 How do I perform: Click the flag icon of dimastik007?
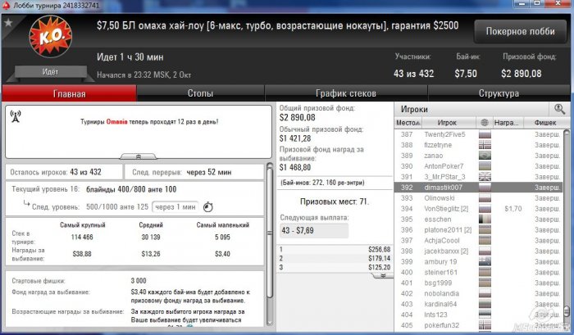(485, 188)
